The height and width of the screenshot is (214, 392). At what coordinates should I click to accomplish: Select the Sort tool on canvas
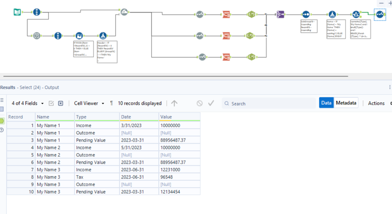pyautogui.click(x=306, y=15)
